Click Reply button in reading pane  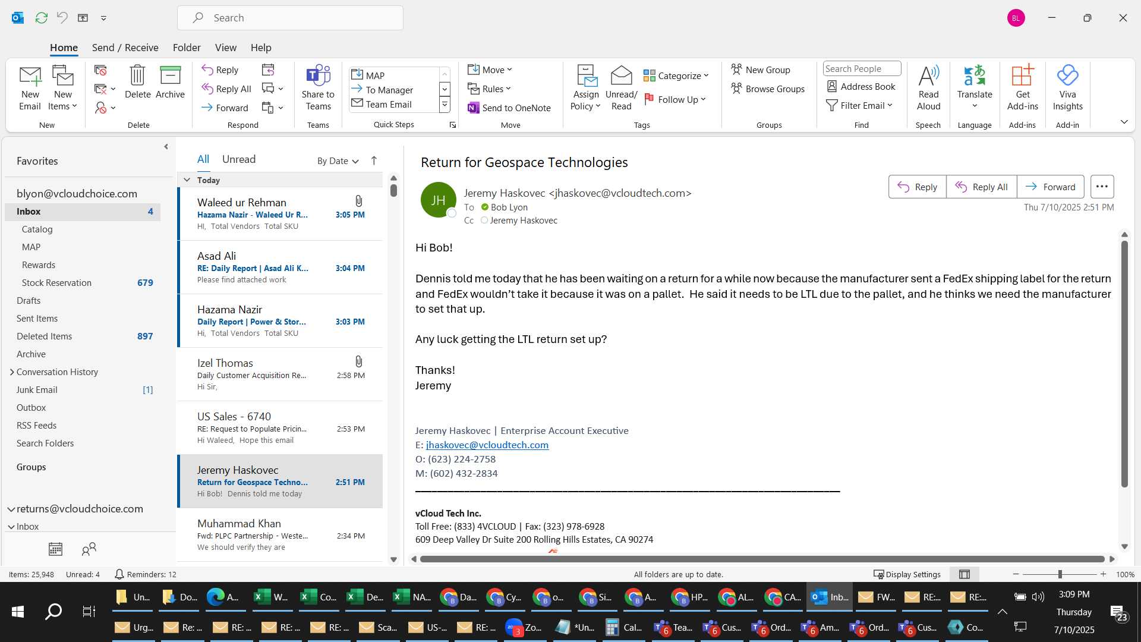click(x=917, y=187)
